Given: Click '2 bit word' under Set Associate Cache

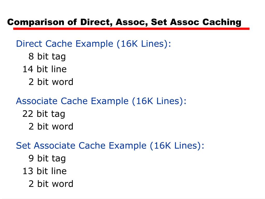Looking at the screenshot, I should pyautogui.click(x=51, y=184).
